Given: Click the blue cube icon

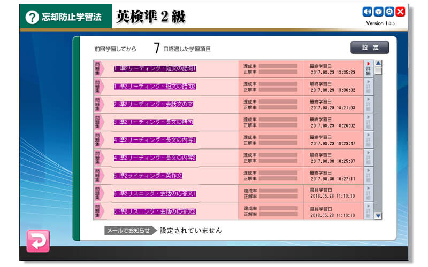Looking at the screenshot, I should click(x=378, y=12).
